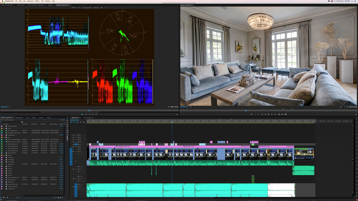Switch to the Effects tab in the Project panel
Image resolution: width=358 pixels, height=201 pixels.
click(34, 118)
